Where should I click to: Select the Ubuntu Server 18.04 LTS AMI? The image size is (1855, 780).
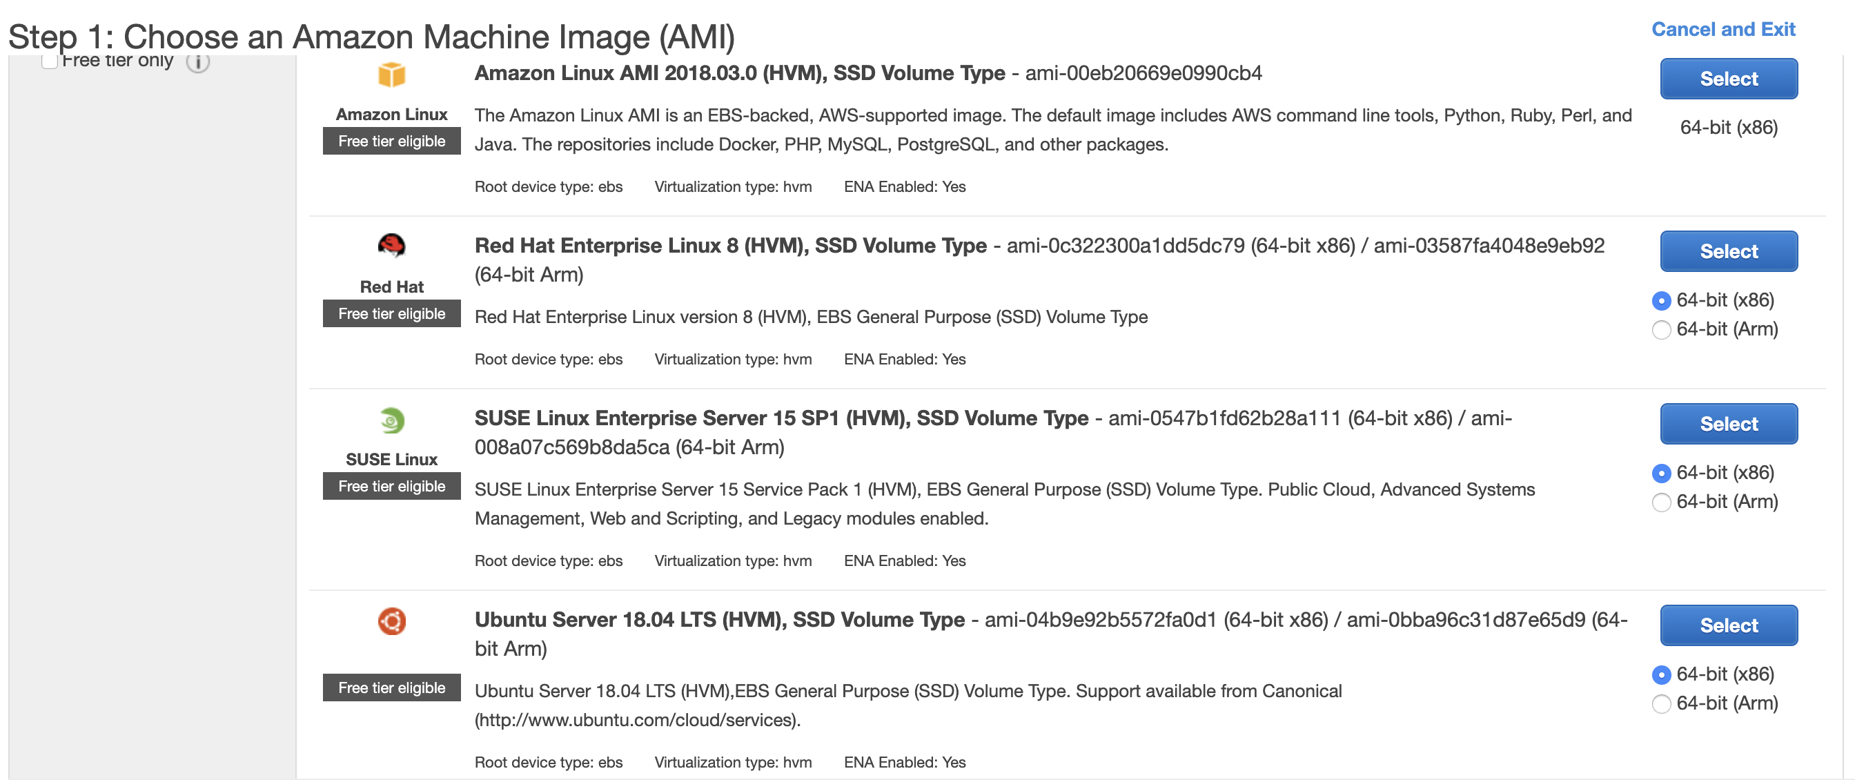[x=1728, y=626]
